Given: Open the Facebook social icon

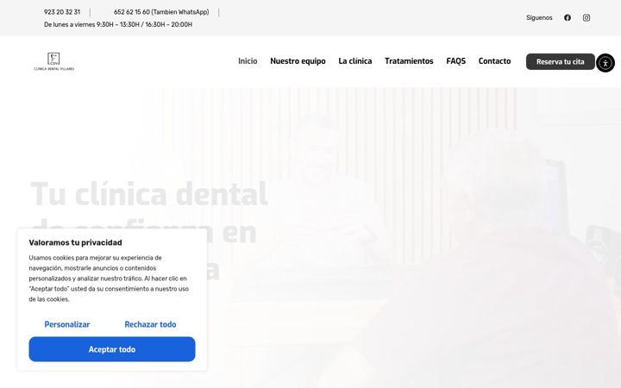Looking at the screenshot, I should pos(568,17).
